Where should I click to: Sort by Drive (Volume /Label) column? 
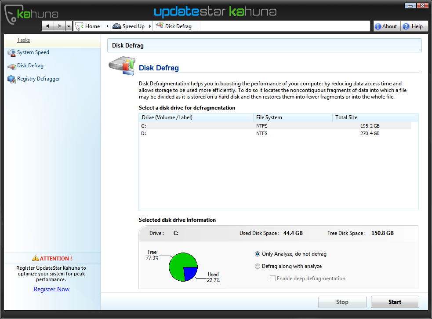point(196,117)
